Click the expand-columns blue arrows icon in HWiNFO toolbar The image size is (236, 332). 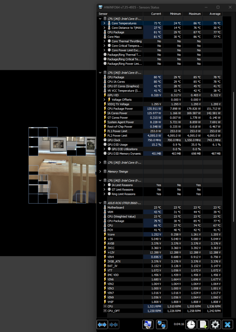pos(102,325)
